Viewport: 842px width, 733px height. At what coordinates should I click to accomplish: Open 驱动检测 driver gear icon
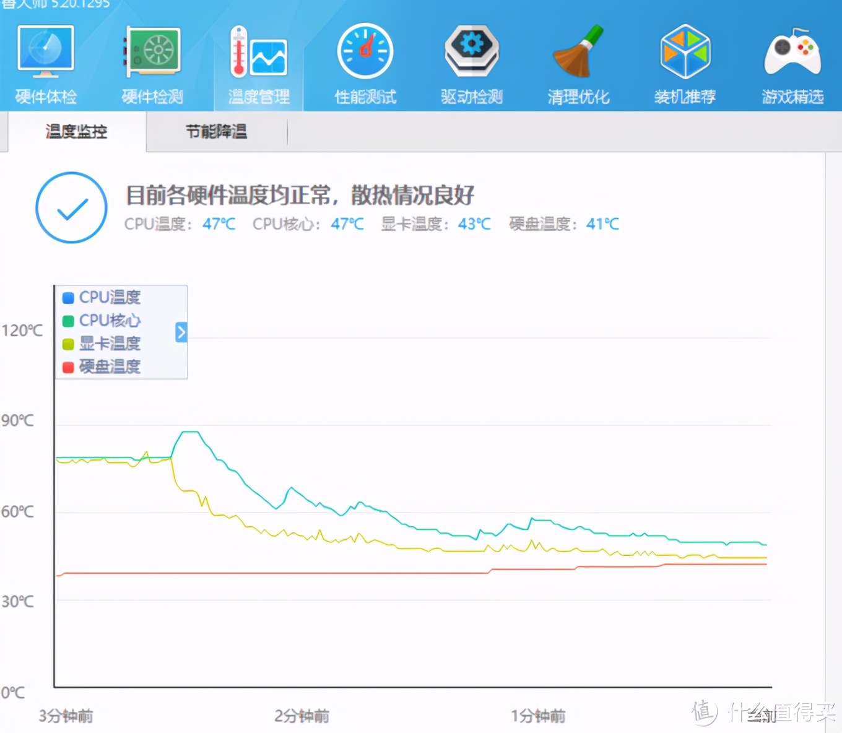(472, 51)
